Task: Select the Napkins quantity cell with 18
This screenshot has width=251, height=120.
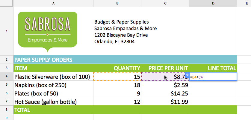Action: tap(117, 85)
